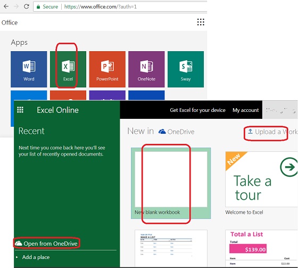
Task: Click the New in heading text
Action: [140, 131]
